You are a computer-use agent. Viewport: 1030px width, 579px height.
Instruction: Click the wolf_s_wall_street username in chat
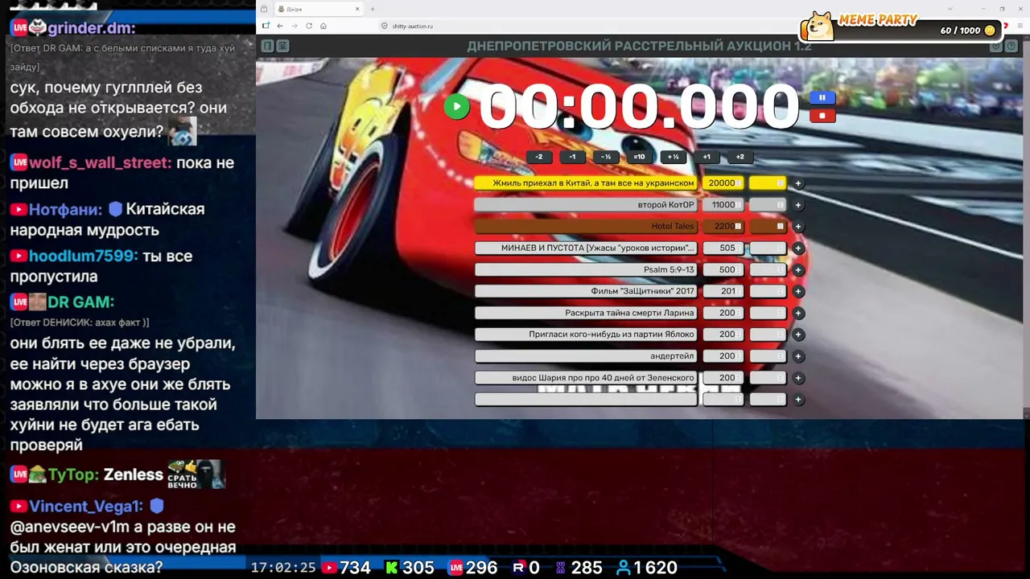pyautogui.click(x=100, y=162)
